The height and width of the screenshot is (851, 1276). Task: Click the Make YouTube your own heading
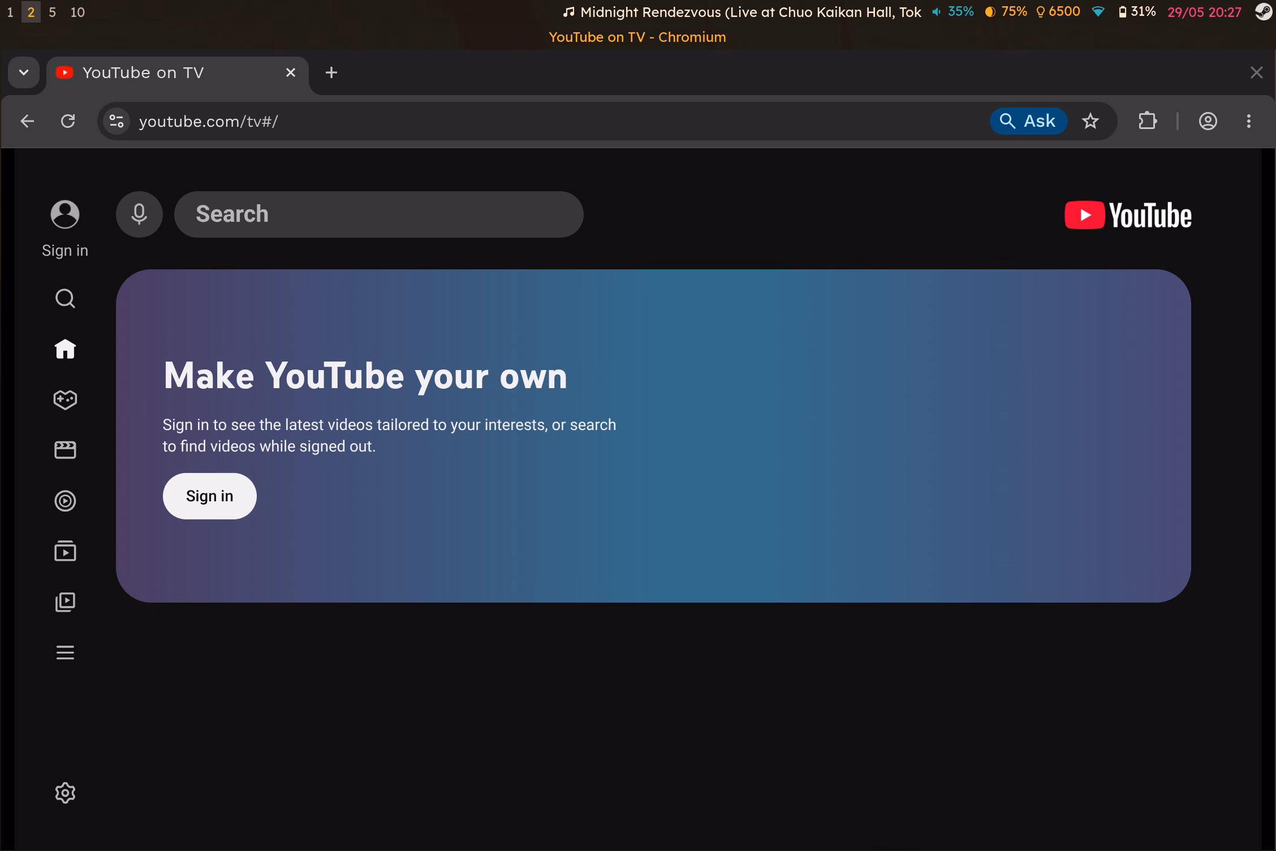(x=365, y=376)
